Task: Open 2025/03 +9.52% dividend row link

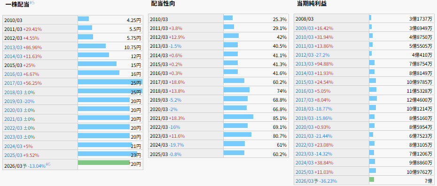Action: click(13, 155)
